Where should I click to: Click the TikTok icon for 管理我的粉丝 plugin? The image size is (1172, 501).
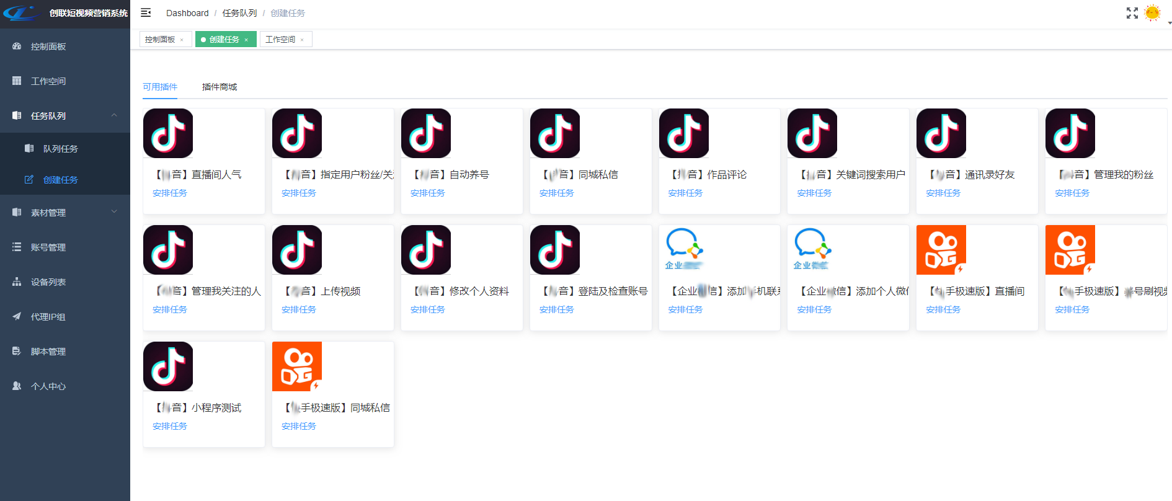[1070, 133]
